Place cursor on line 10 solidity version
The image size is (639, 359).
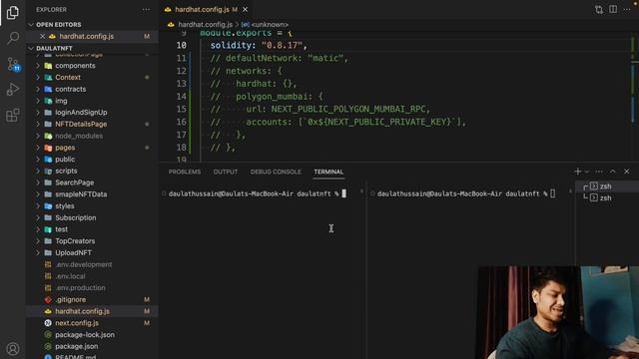coord(282,46)
